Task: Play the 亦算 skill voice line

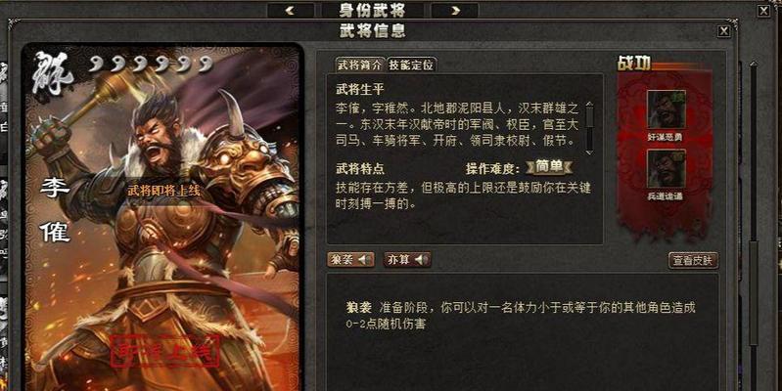Action: click(407, 259)
